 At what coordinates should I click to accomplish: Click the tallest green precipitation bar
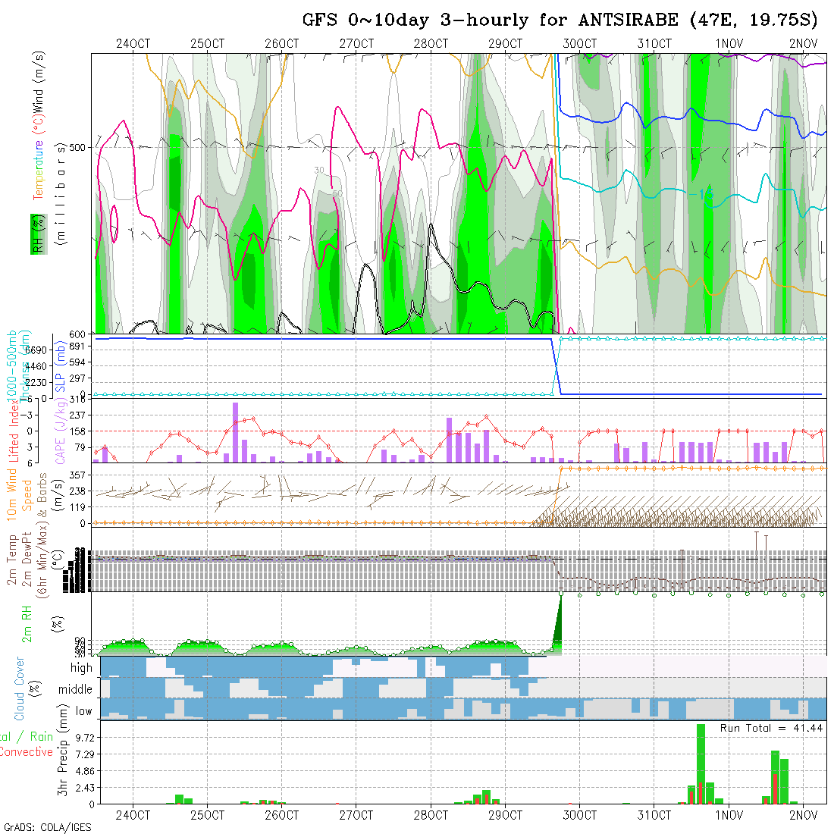(701, 763)
